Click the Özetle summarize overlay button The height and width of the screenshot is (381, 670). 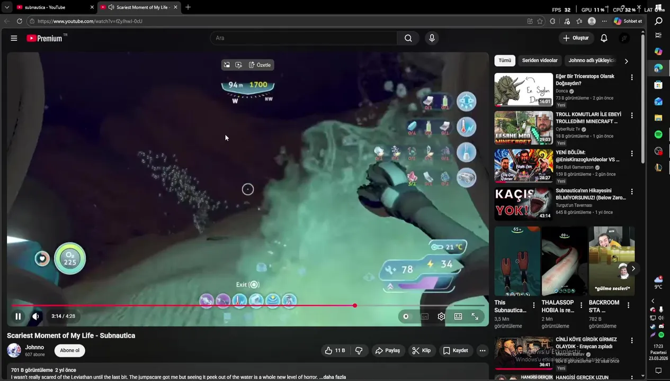point(260,65)
